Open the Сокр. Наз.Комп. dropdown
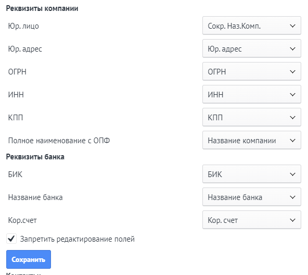Image resolution: width=308 pixels, height=275 pixels. (x=252, y=26)
